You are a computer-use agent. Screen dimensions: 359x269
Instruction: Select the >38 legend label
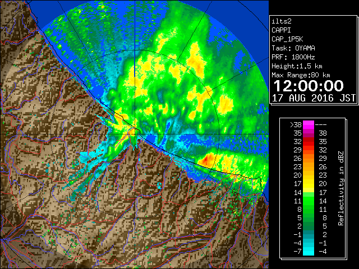(x=296, y=125)
